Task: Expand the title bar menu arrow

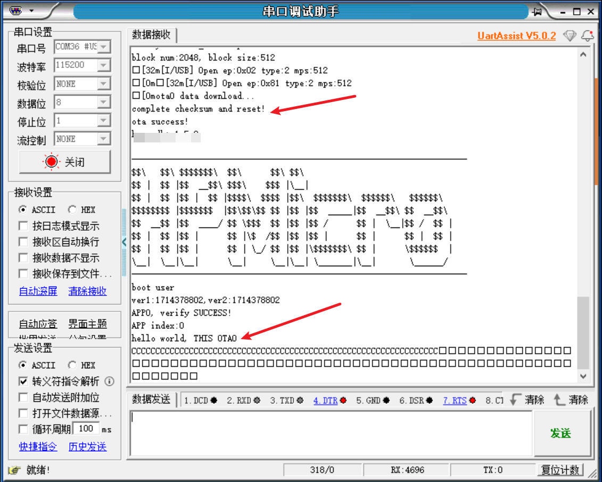Action: [x=31, y=11]
